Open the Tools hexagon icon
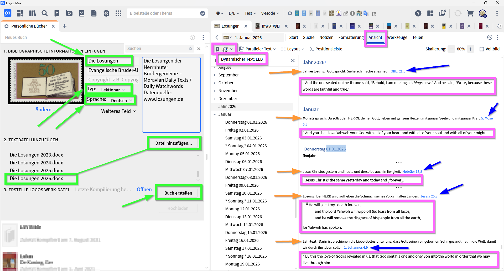The height and width of the screenshot is (271, 504). pos(106,13)
